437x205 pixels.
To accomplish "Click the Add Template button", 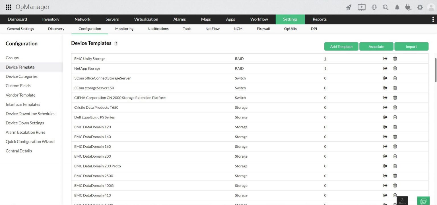I will (341, 47).
